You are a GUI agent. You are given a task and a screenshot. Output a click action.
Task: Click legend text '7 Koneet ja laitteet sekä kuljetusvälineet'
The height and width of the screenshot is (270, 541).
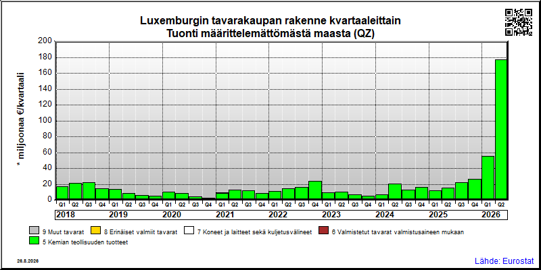255,232
